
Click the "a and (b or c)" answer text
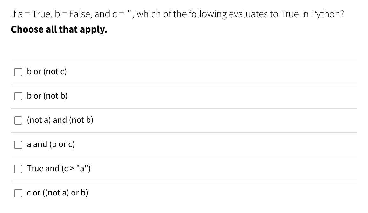tap(51, 144)
